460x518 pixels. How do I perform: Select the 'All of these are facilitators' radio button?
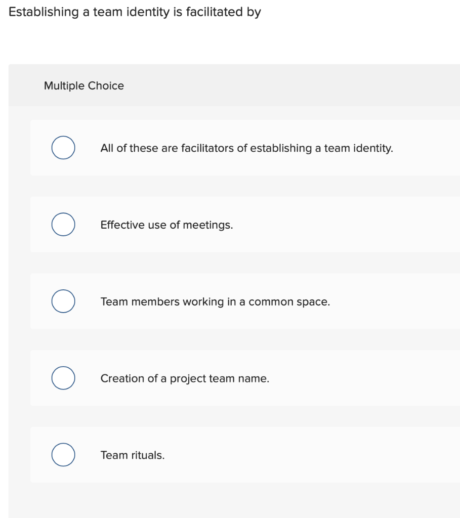pos(63,148)
